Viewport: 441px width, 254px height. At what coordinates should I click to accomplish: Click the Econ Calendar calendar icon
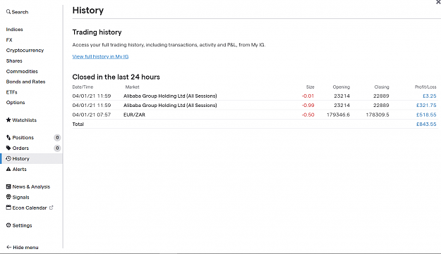(8, 208)
